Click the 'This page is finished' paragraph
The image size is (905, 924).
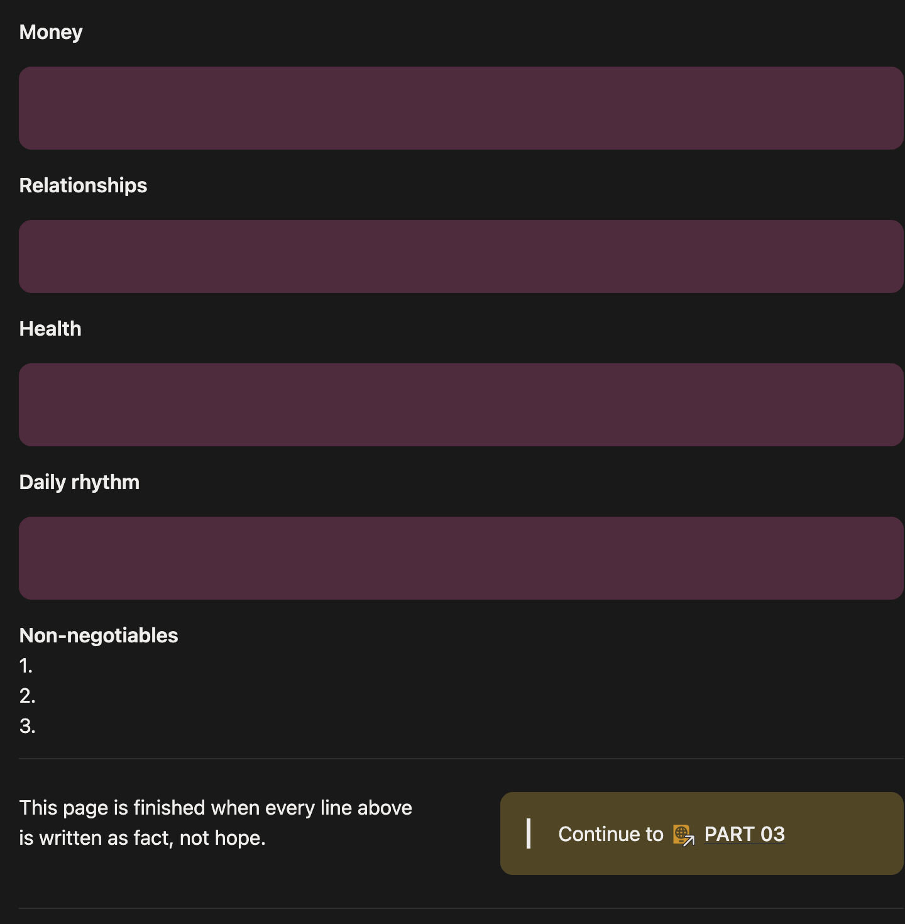pos(216,823)
